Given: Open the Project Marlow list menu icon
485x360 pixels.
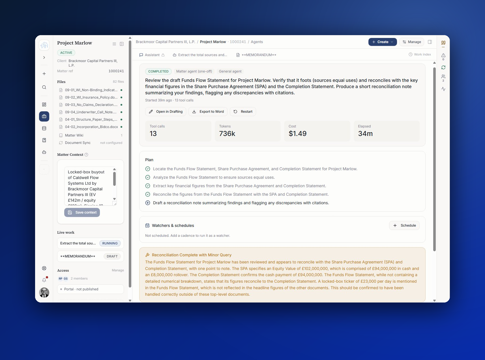Looking at the screenshot, I should 114,44.
